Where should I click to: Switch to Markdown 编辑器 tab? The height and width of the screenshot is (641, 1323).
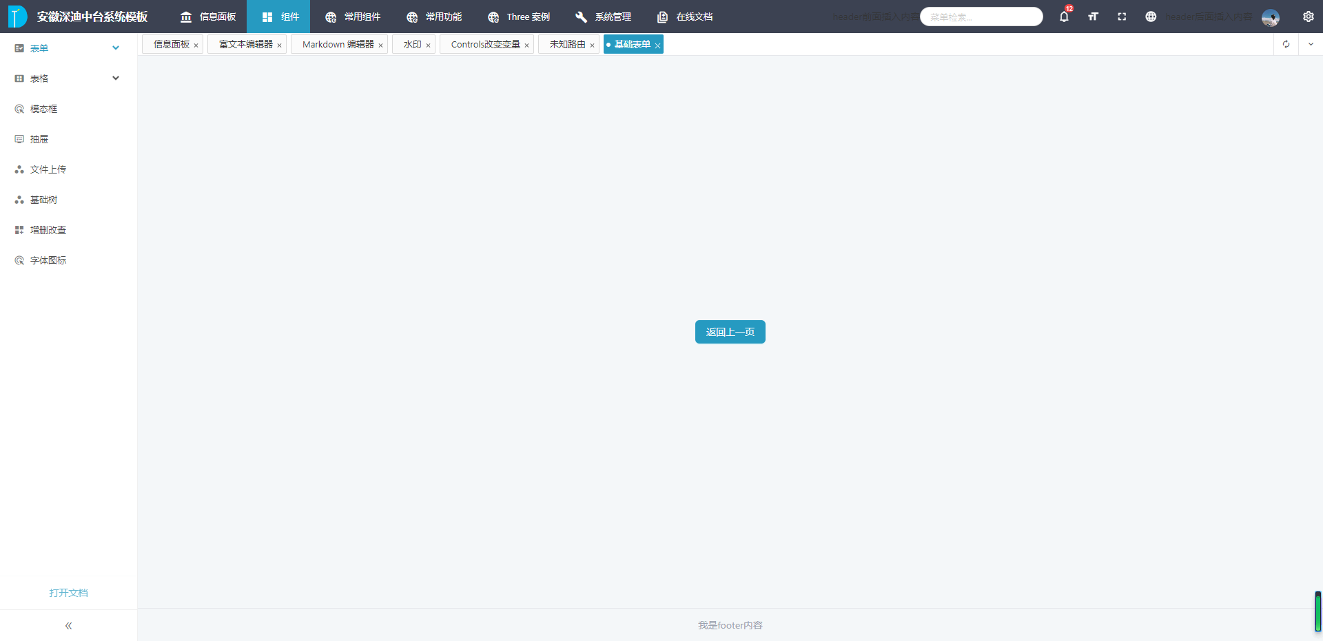pyautogui.click(x=338, y=44)
